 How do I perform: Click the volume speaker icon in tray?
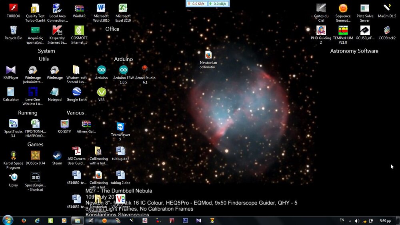tap(357, 221)
